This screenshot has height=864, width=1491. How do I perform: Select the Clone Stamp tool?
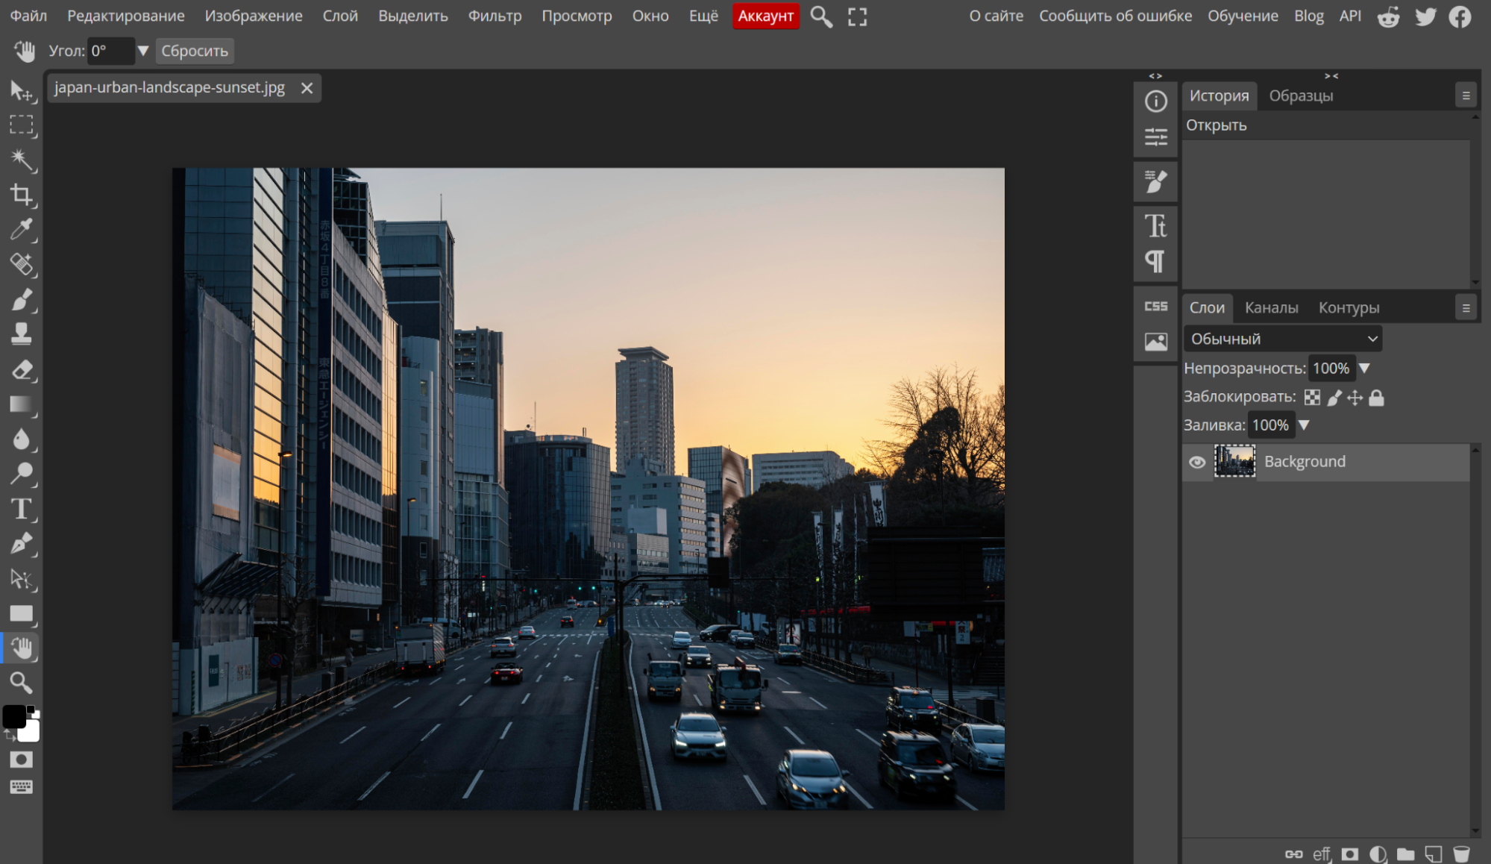coord(21,334)
